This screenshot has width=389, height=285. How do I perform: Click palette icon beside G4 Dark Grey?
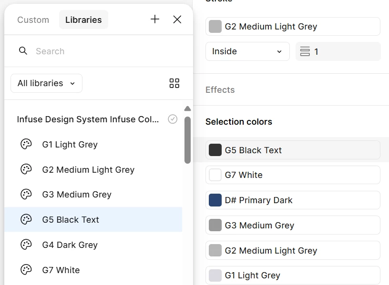click(x=26, y=245)
